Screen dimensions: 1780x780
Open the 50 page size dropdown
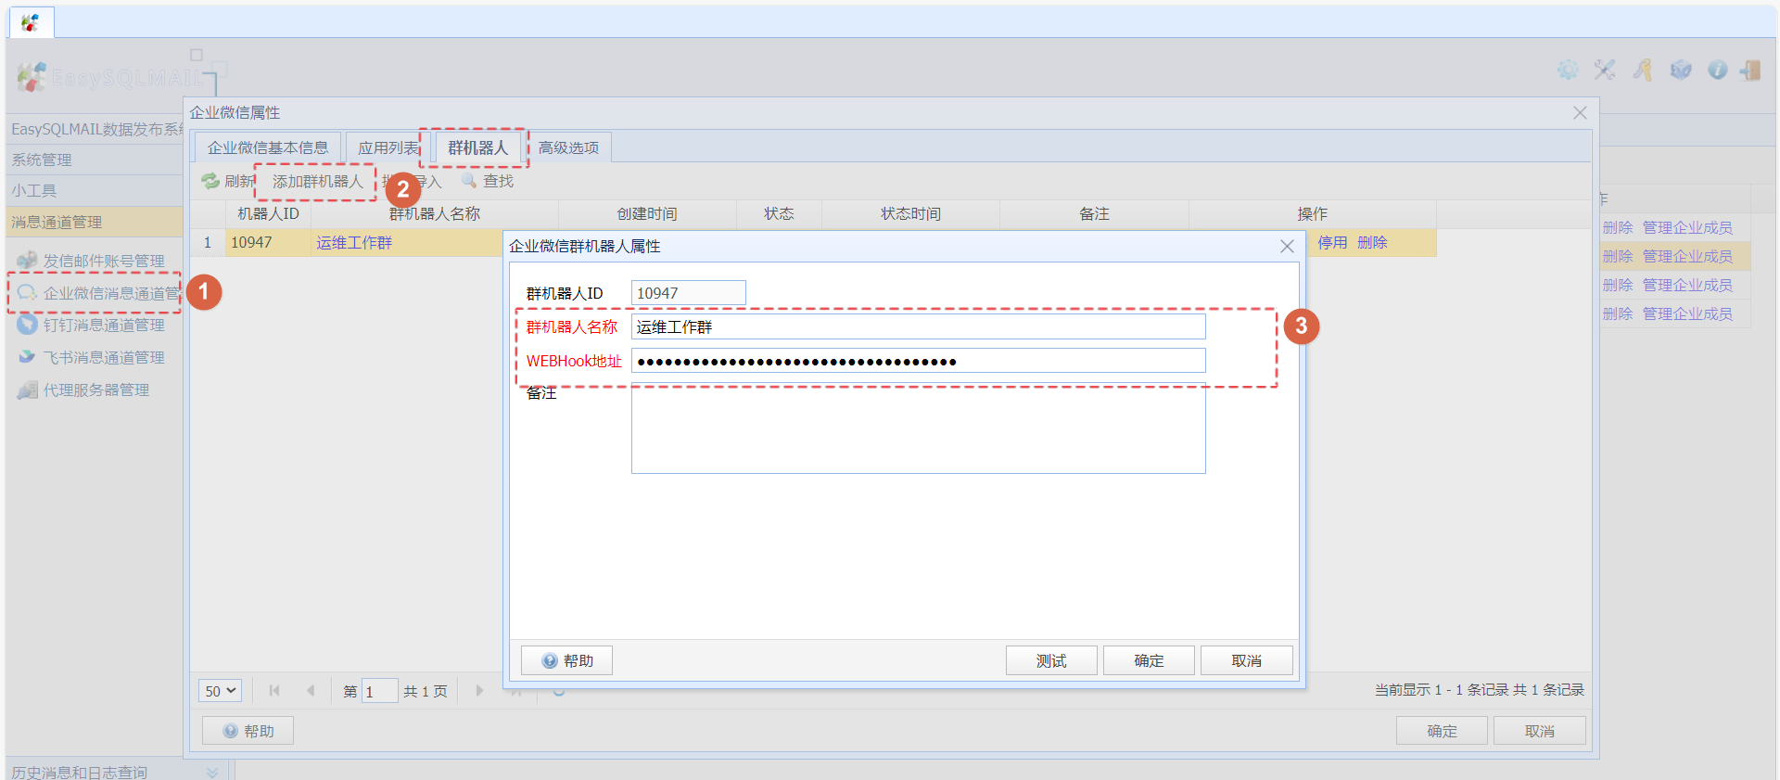(220, 690)
